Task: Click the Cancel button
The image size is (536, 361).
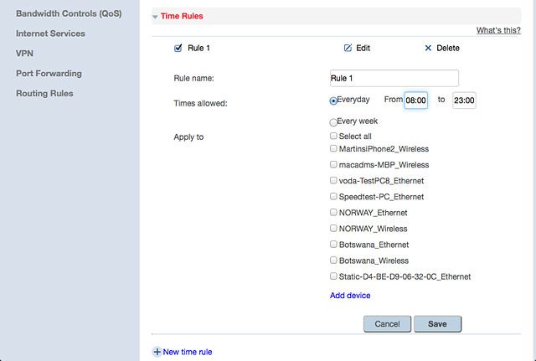Action: pyautogui.click(x=387, y=324)
